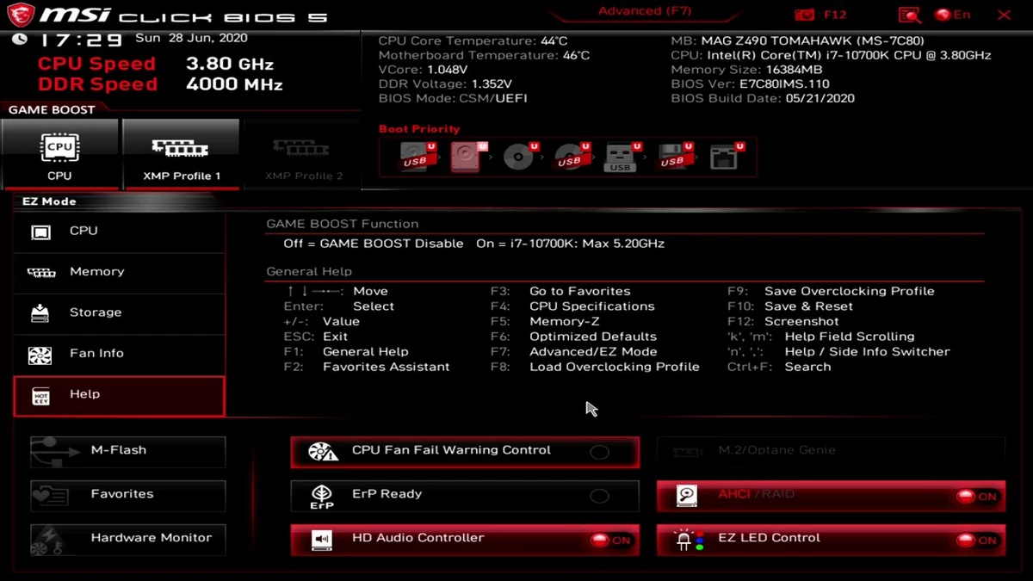
Task: Open Favorites menu
Action: pyautogui.click(x=128, y=495)
